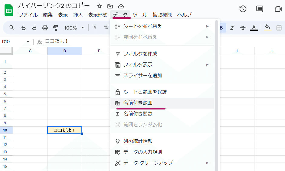This screenshot has width=285, height=171.
Task: Select column C header
Action: [x=30, y=51]
